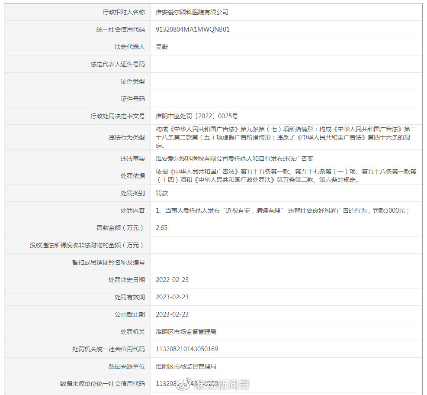Click the label 处罚决定日期
This screenshot has height=395, width=427.
click(x=127, y=280)
